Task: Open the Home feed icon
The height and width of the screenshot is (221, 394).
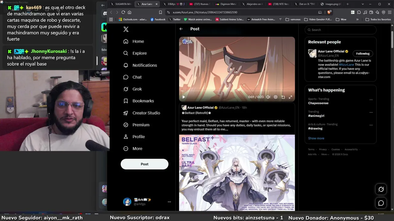Action: (x=126, y=41)
